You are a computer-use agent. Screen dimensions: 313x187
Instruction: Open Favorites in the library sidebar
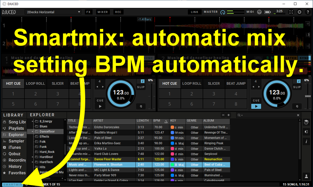(x=14, y=173)
